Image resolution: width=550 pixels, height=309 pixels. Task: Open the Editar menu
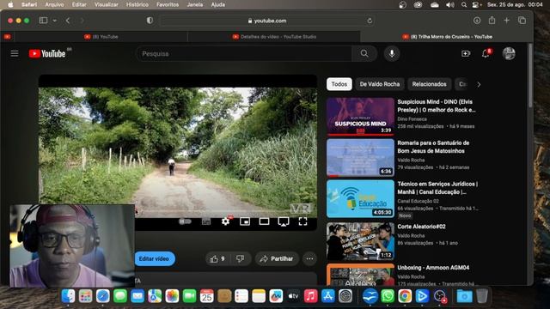(x=79, y=4)
